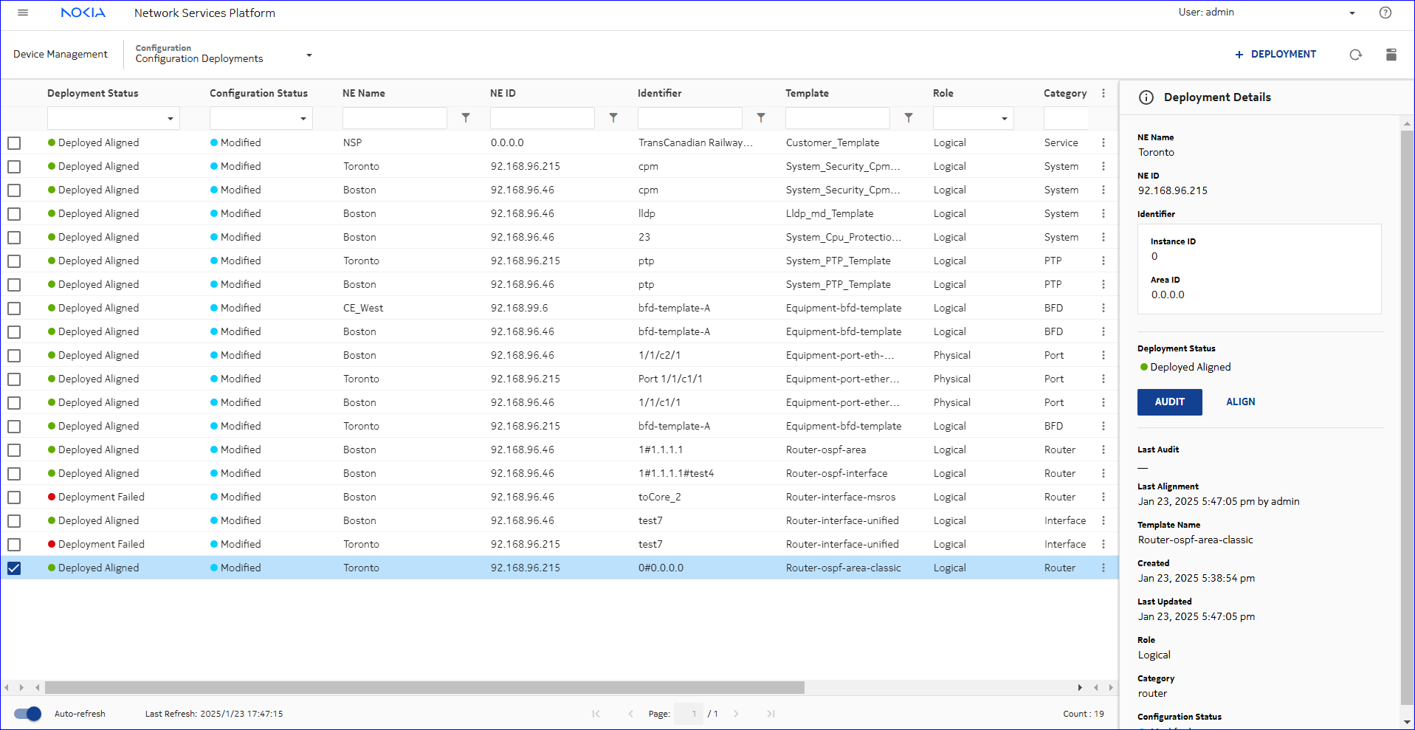Turn off the Auto-refresh toggle
Image resolution: width=1415 pixels, height=730 pixels.
click(28, 714)
